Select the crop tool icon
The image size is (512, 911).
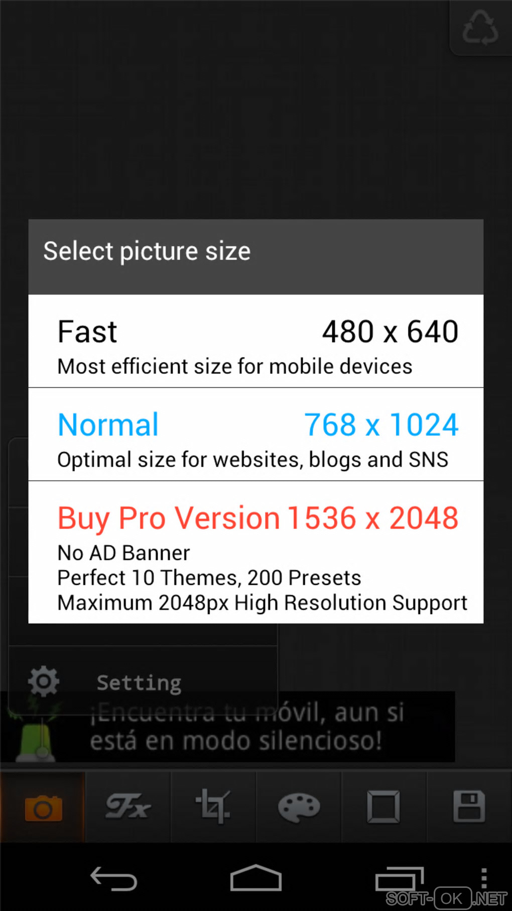point(213,807)
